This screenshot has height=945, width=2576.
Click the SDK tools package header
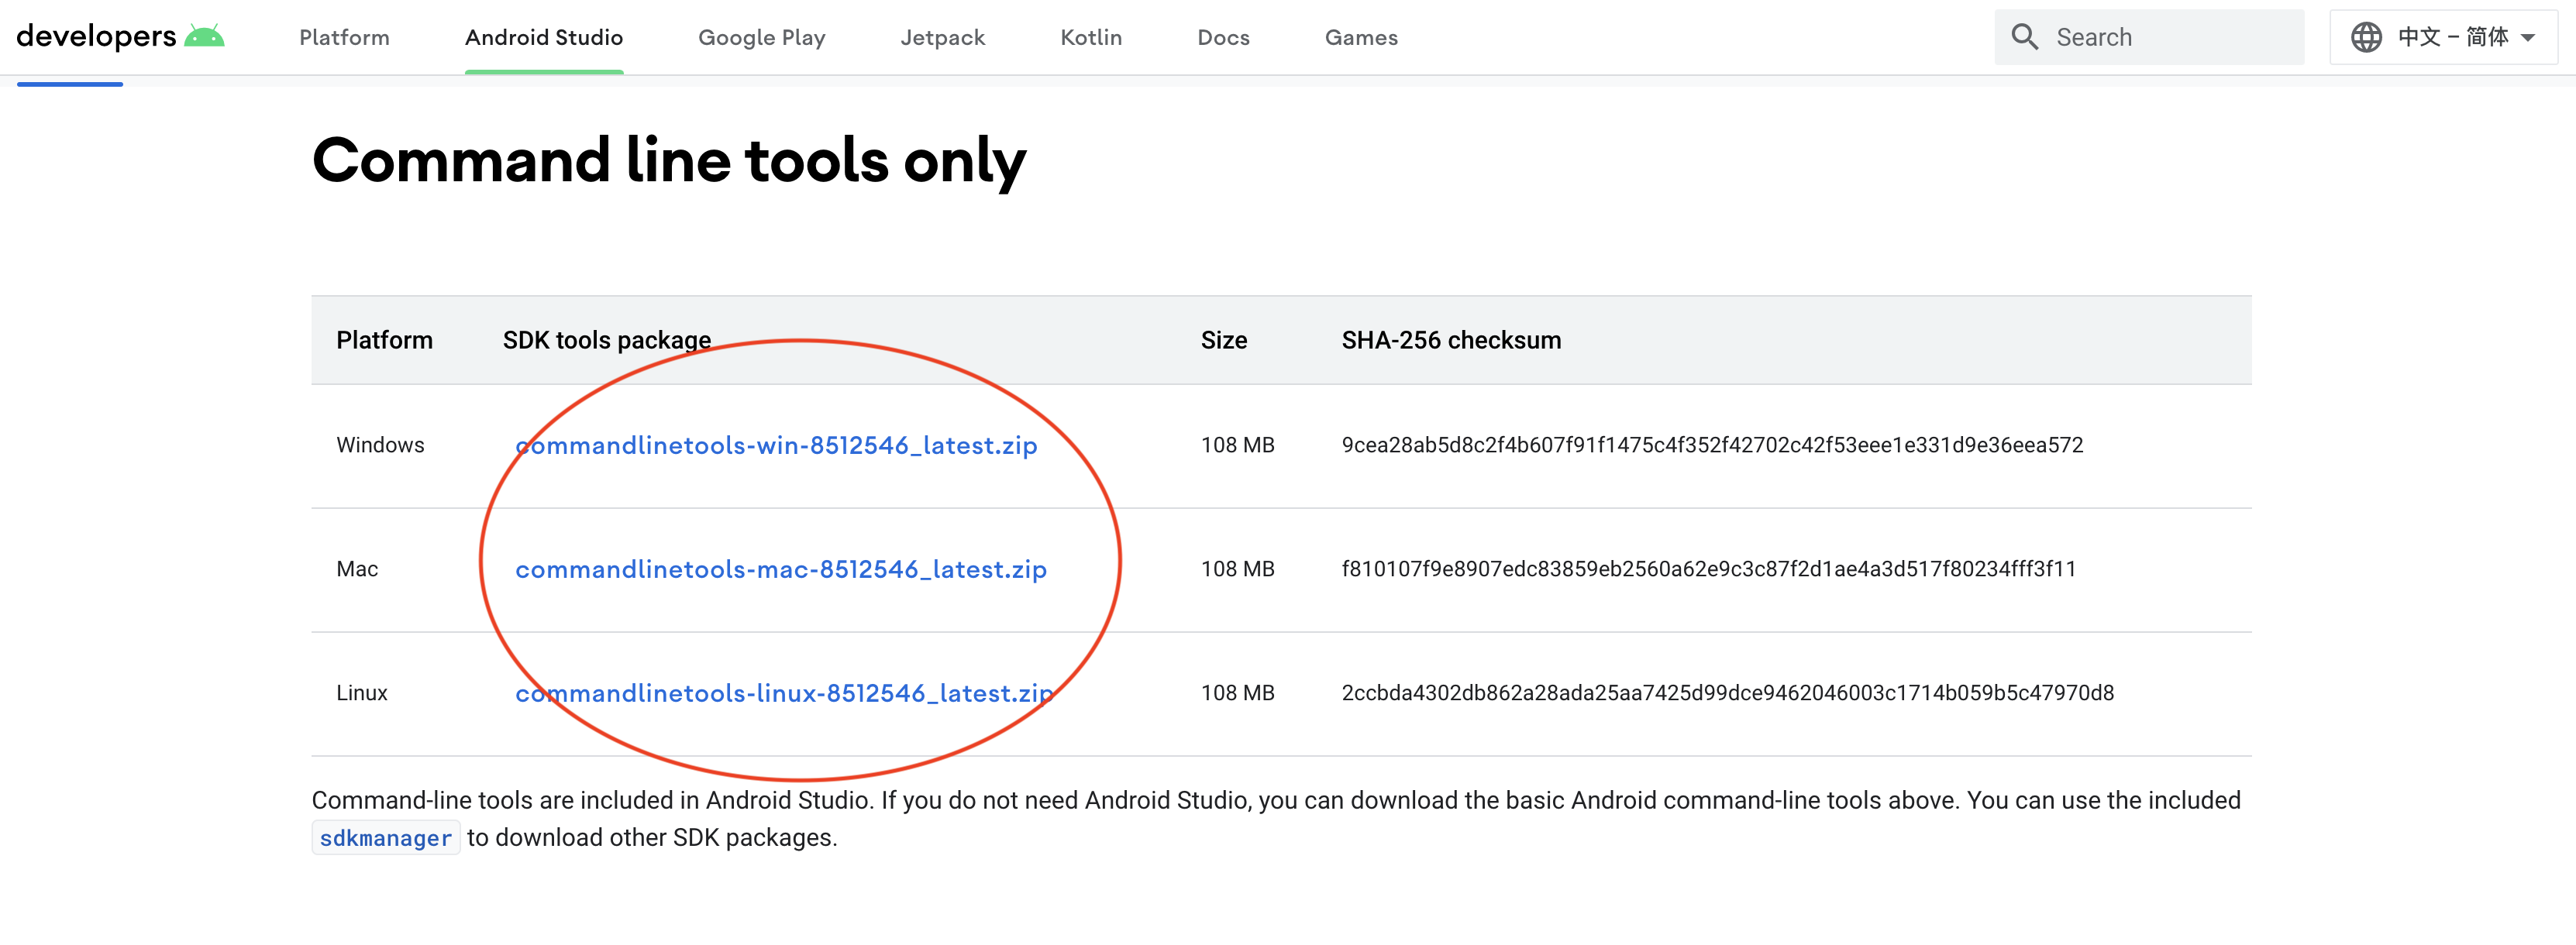point(607,340)
